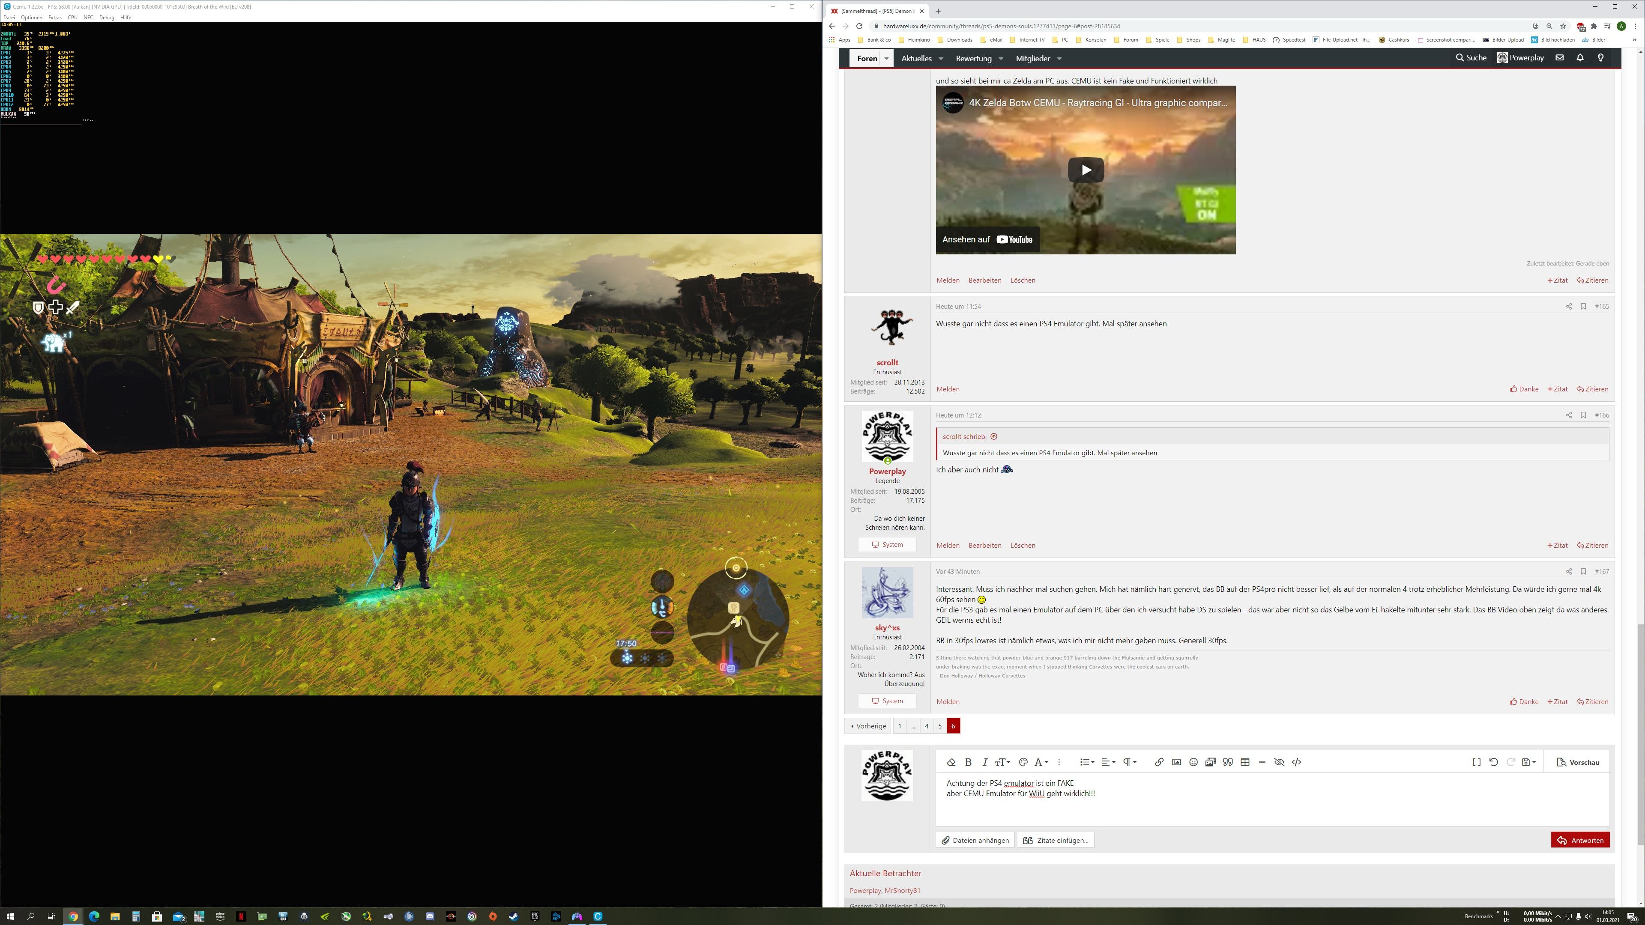Click the Vorschau preview button

pyautogui.click(x=1578, y=762)
